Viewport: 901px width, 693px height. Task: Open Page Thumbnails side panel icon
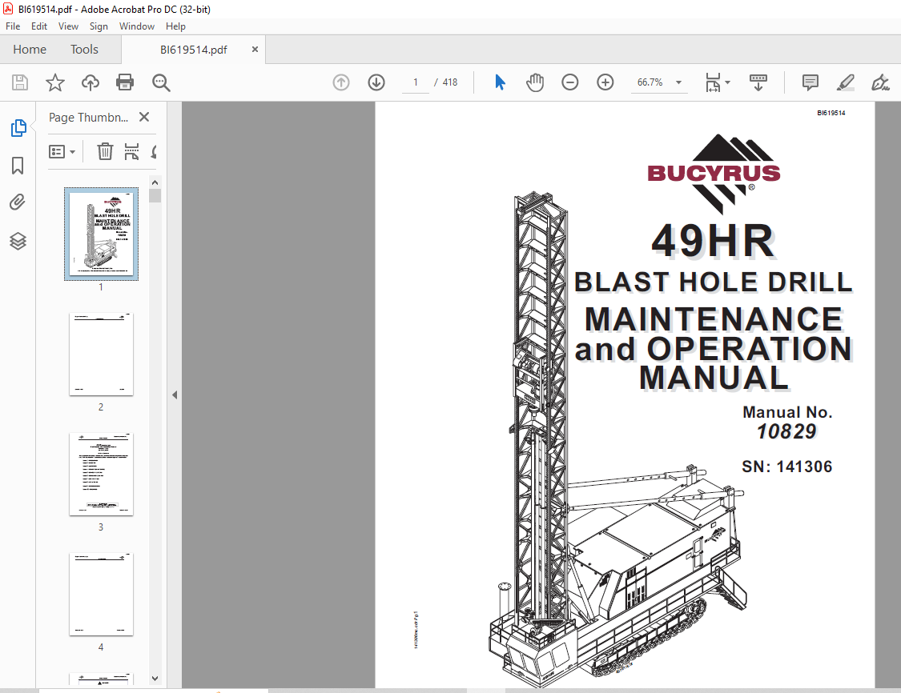18,127
